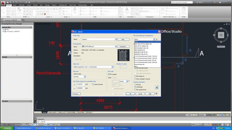This screenshot has height=130, width=232.
Task: Click the Undo arrow in quick access toolbar
Action: tap(16, 2)
